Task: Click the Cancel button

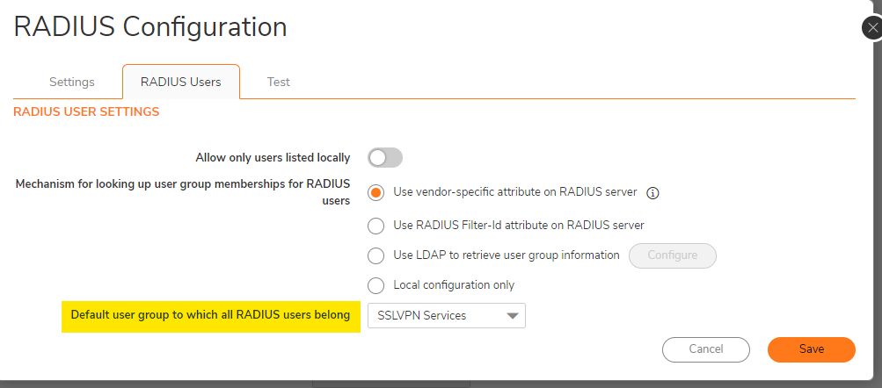Action: pos(705,349)
